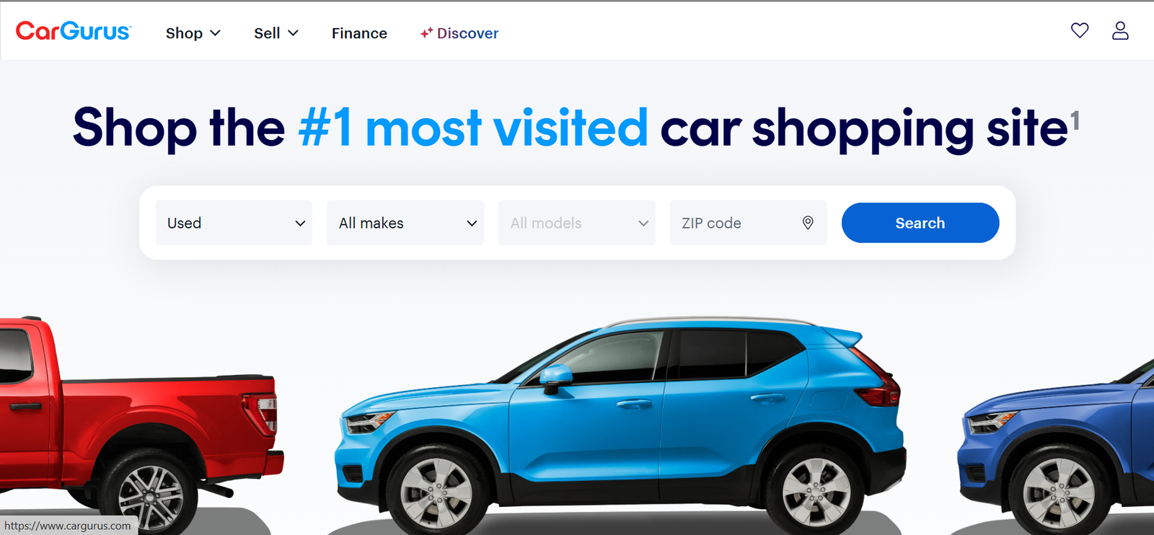The height and width of the screenshot is (535, 1154).
Task: Open the All models dropdown
Action: [x=577, y=223]
